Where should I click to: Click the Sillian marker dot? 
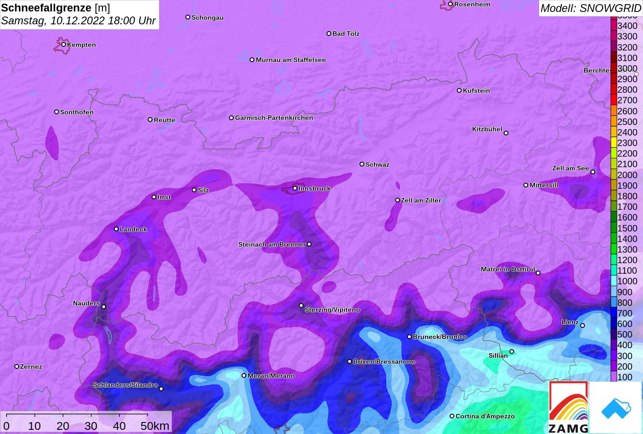coord(512,352)
